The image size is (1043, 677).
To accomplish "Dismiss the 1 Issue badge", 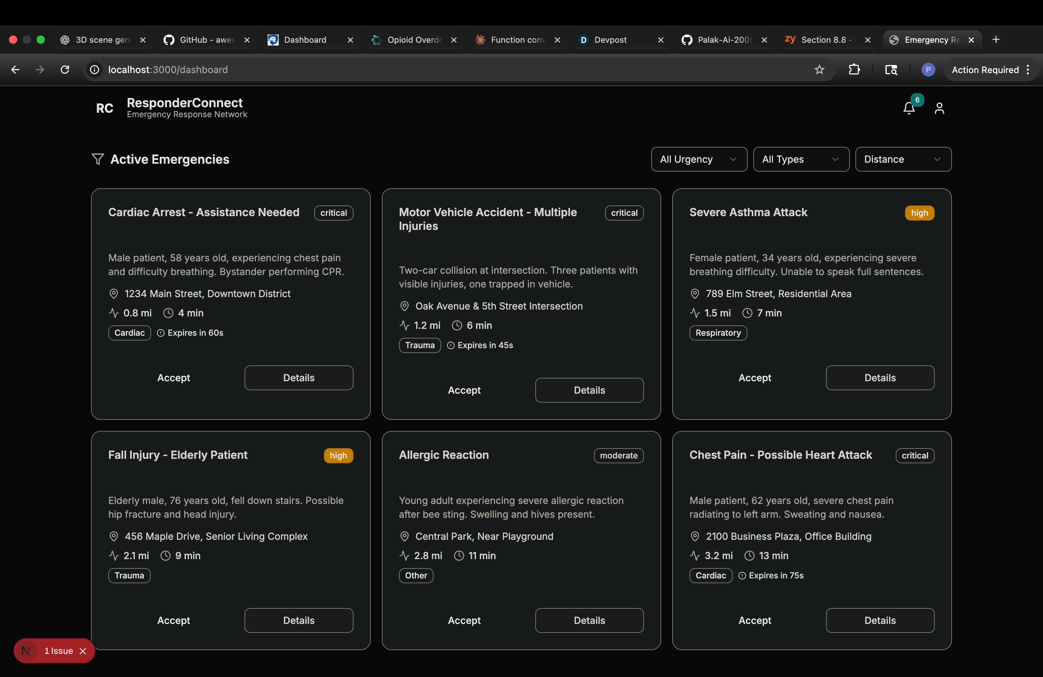I will click(x=83, y=651).
